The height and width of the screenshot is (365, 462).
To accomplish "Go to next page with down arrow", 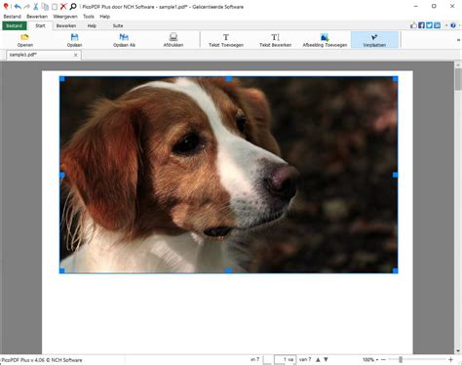I will coord(326,359).
